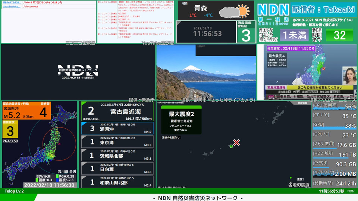Select the 茨城県北部 M3.1 earthquake entry
This screenshot has width=358, height=201.
[x=117, y=155]
